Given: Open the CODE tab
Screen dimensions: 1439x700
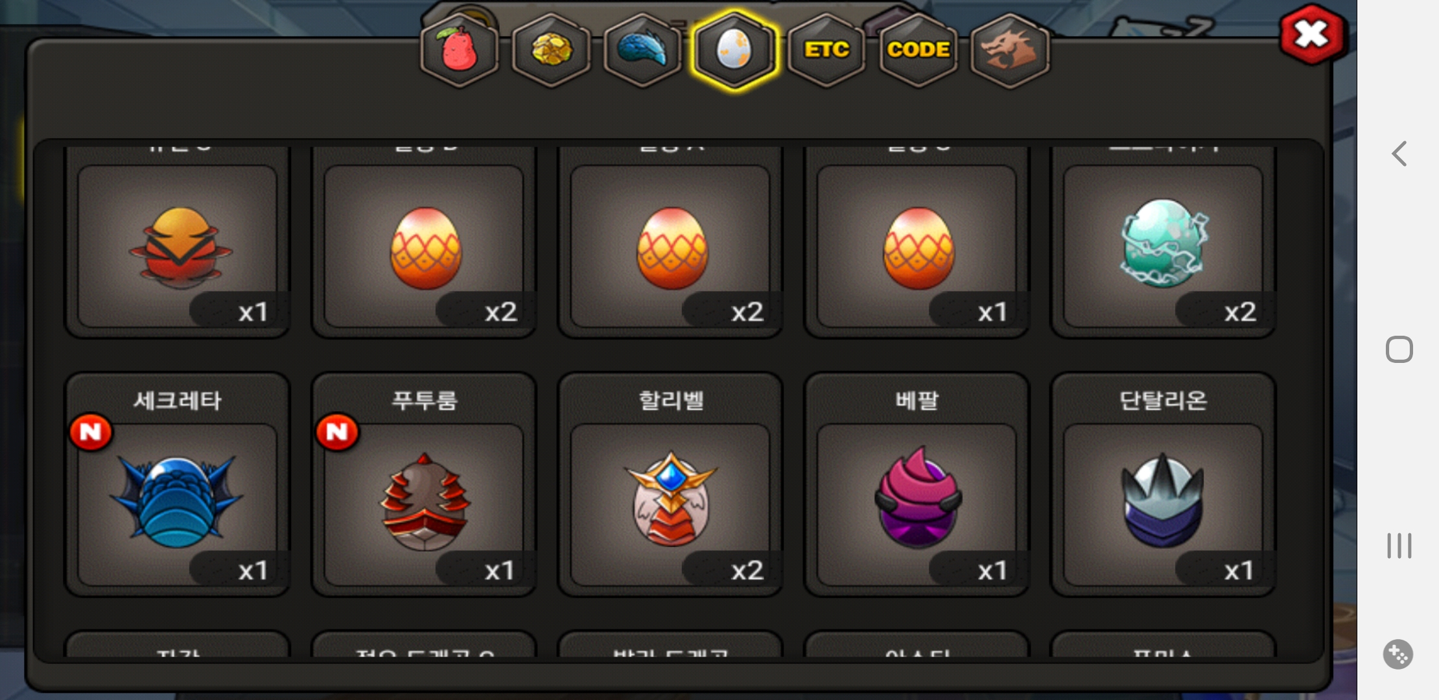Looking at the screenshot, I should point(918,50).
